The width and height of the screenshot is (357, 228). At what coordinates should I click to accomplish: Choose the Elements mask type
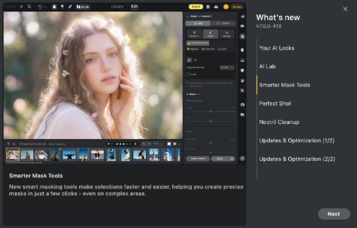[194, 34]
